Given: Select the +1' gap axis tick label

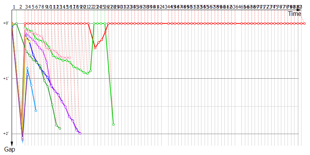Looking at the screenshot, I should [x=6, y=79].
